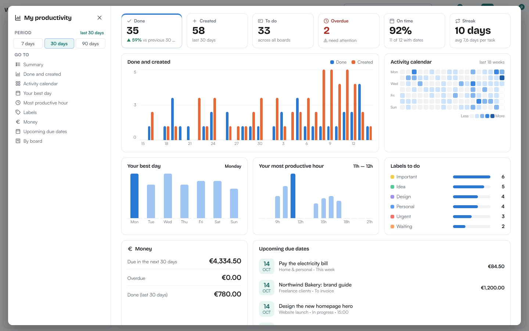Close the My productivity panel
The height and width of the screenshot is (331, 529).
click(100, 18)
